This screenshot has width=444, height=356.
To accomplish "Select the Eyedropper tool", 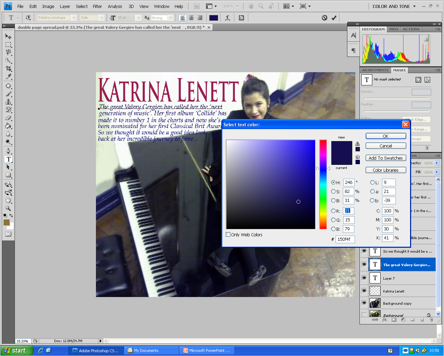I will (8, 76).
